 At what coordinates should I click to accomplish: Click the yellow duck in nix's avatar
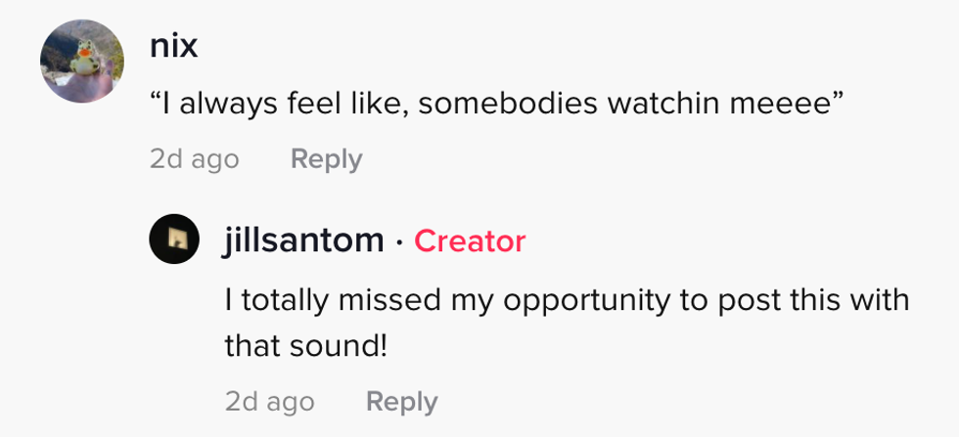coord(80,56)
